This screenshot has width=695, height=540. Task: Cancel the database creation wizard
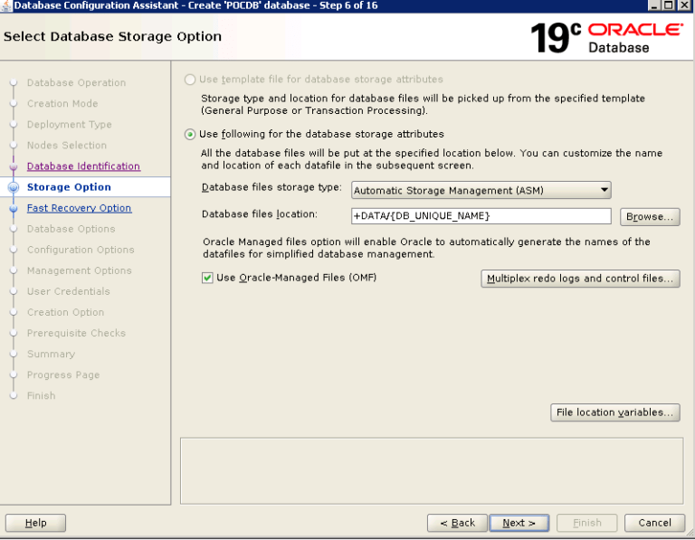(654, 523)
